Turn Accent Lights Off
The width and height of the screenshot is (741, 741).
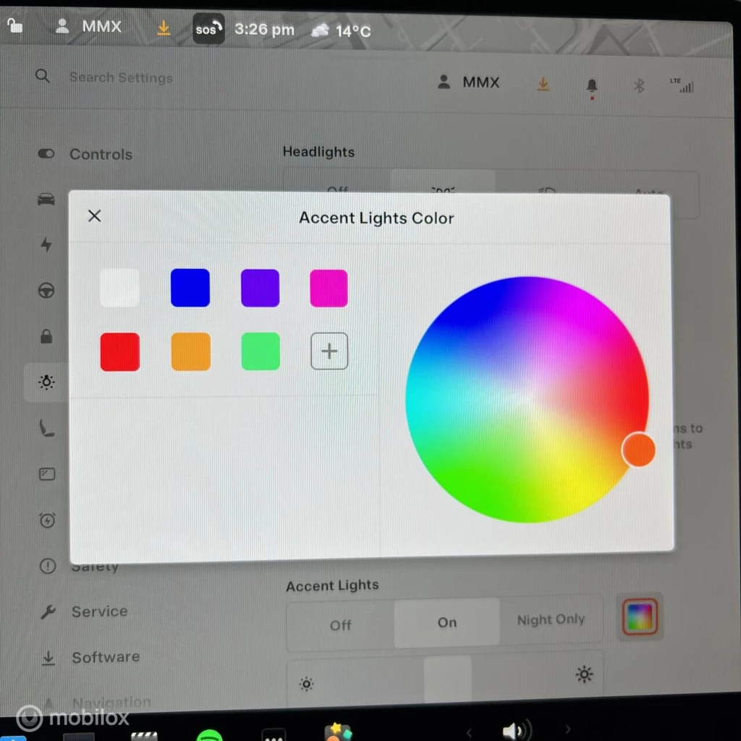point(341,624)
